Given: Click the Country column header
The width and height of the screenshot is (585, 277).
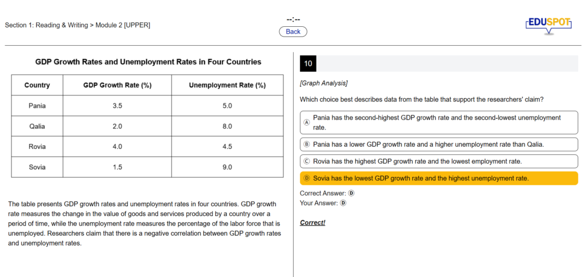Looking at the screenshot, I should point(37,85).
